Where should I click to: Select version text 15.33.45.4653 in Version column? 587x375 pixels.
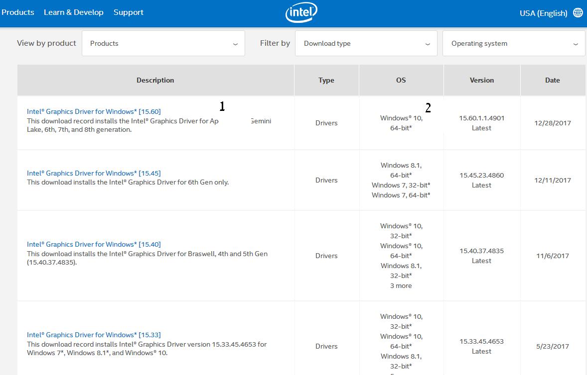[x=482, y=341]
